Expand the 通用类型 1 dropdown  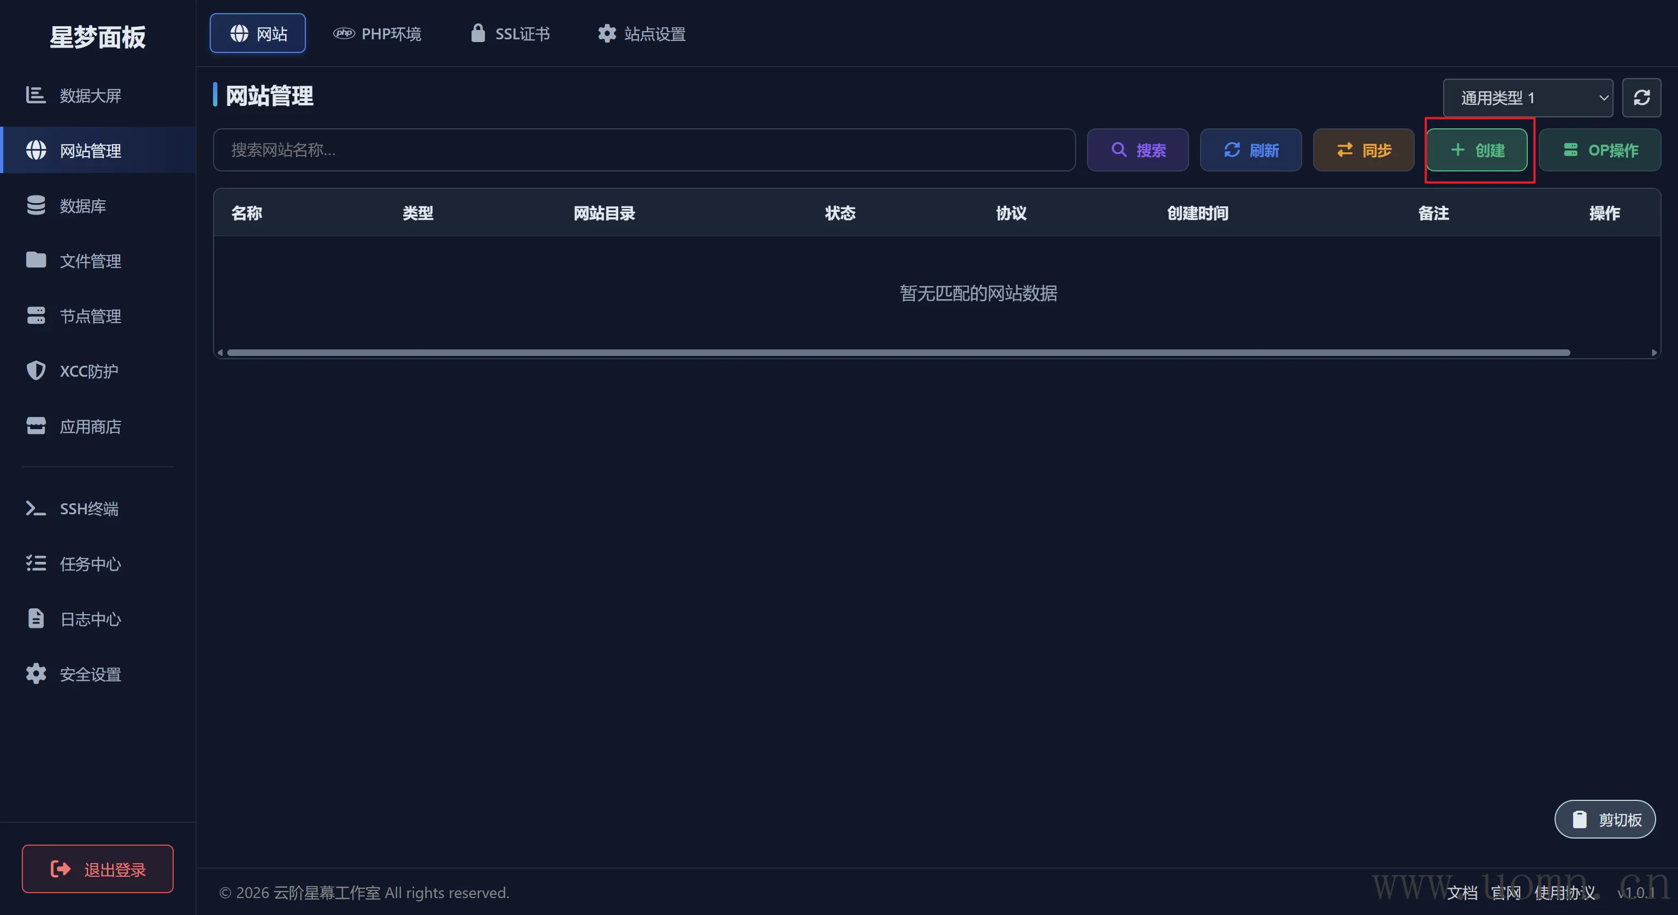coord(1527,98)
